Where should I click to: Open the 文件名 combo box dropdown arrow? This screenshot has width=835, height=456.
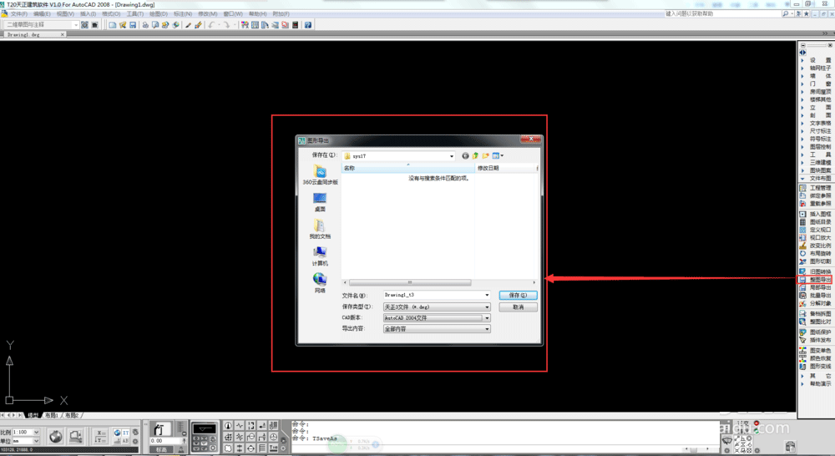(487, 295)
